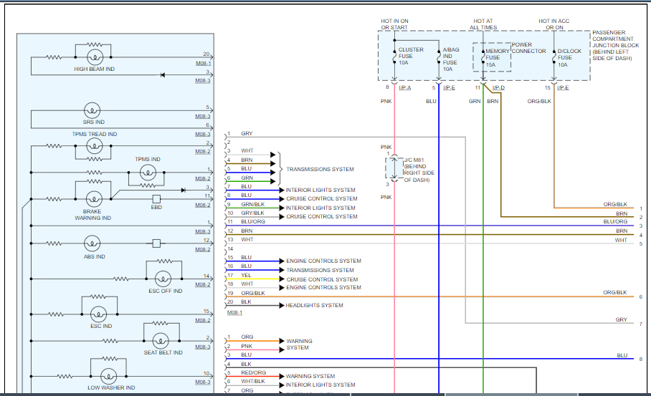Select the Memory Fuse 15A box
651x396 pixels.
(492, 57)
